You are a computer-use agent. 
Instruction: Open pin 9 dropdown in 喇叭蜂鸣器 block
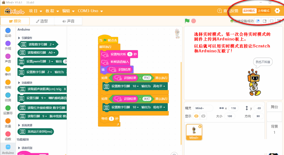(43, 98)
